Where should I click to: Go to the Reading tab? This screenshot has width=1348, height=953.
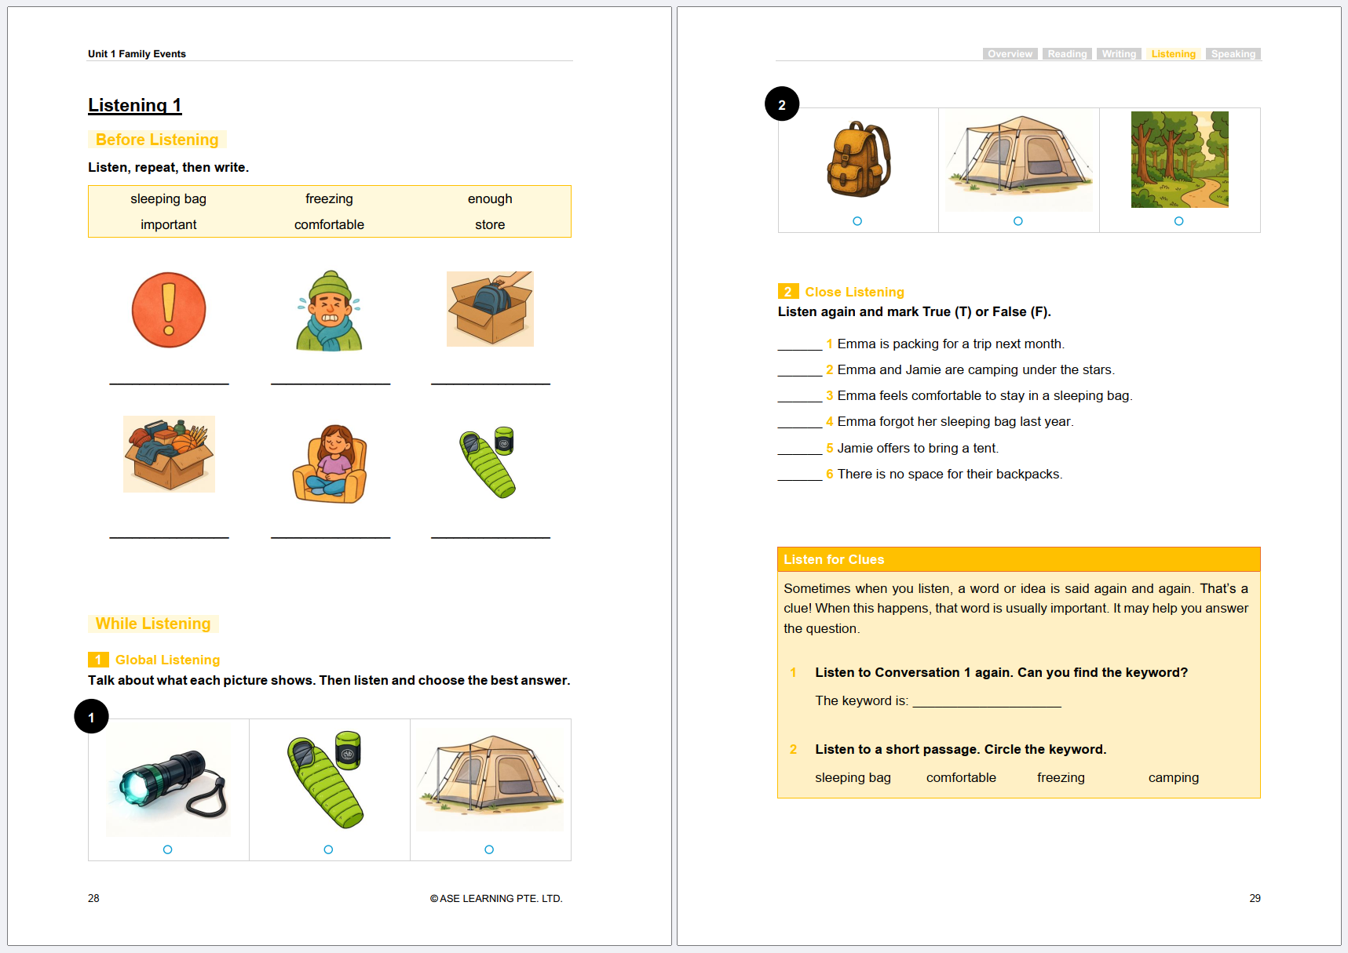pos(1067,54)
